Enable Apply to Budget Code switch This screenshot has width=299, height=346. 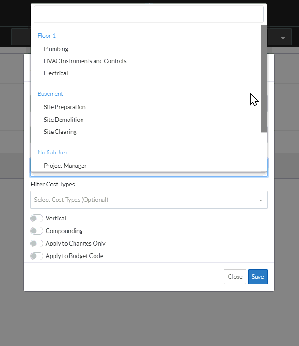coord(37,256)
